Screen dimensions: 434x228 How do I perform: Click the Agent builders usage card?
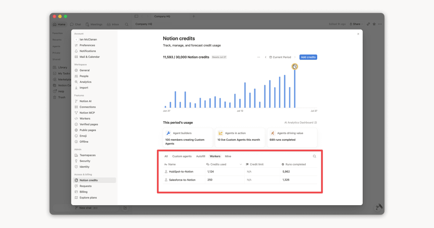pyautogui.click(x=188, y=137)
